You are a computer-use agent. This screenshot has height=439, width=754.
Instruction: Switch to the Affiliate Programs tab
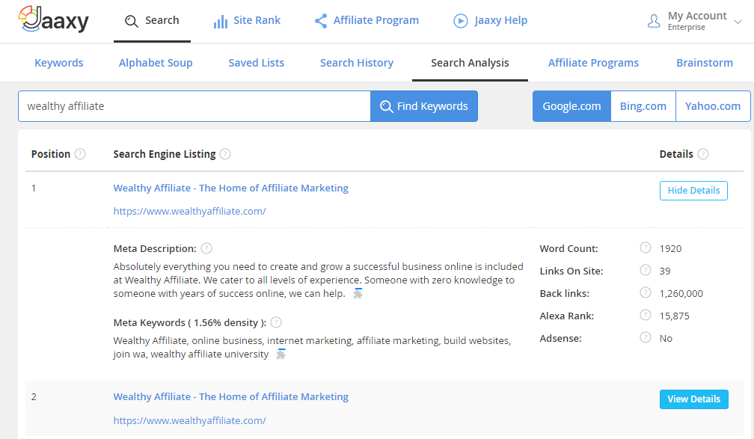point(593,63)
